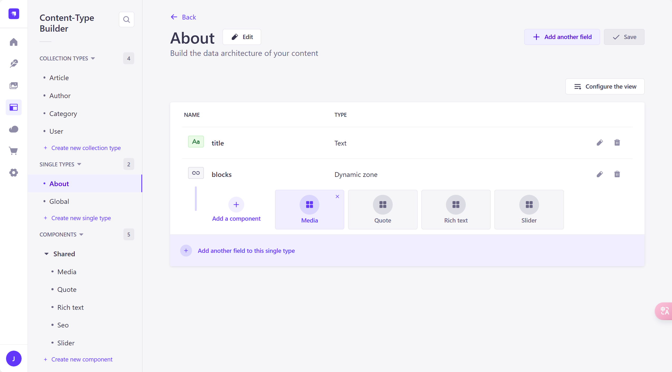672x372 pixels.
Task: Open the Media Library sidebar icon
Action: 14,85
